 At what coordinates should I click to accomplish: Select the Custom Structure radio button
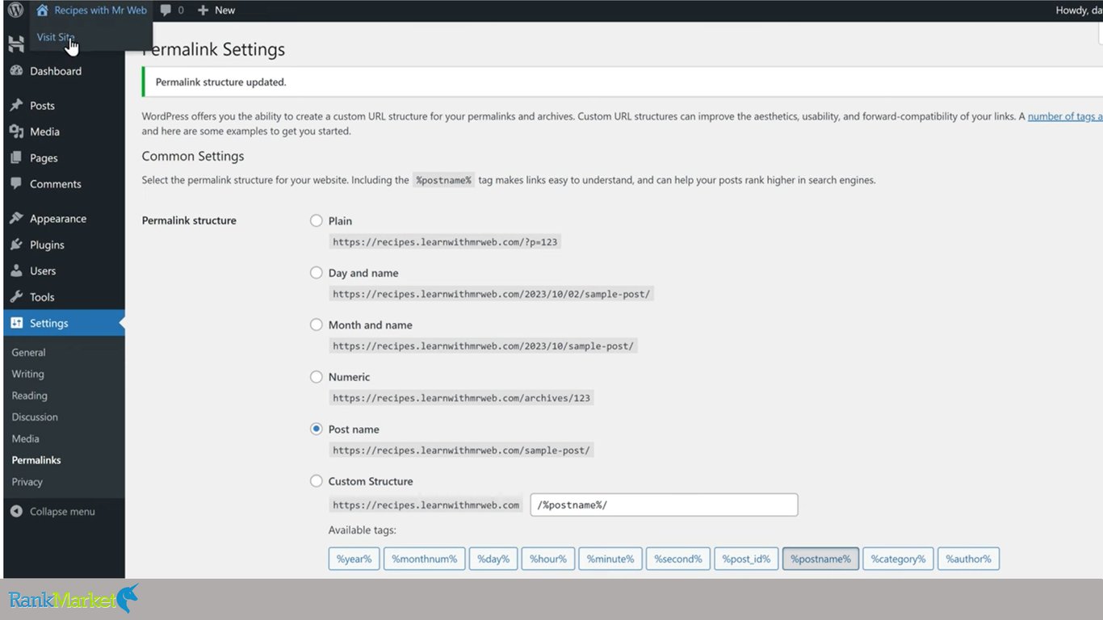[317, 481]
